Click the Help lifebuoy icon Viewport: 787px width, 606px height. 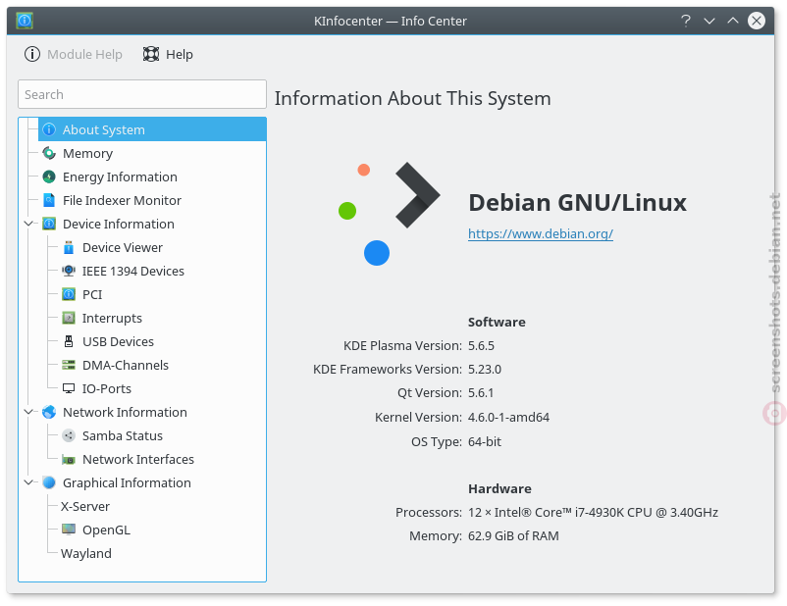click(151, 54)
